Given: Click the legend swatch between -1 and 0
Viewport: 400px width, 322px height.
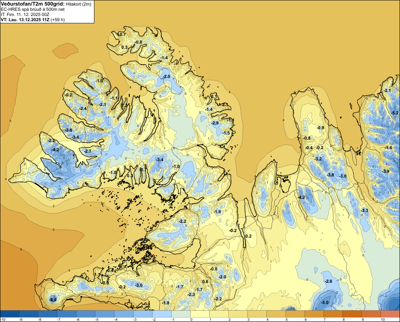Looking at the screenshot, I should coord(181,314).
